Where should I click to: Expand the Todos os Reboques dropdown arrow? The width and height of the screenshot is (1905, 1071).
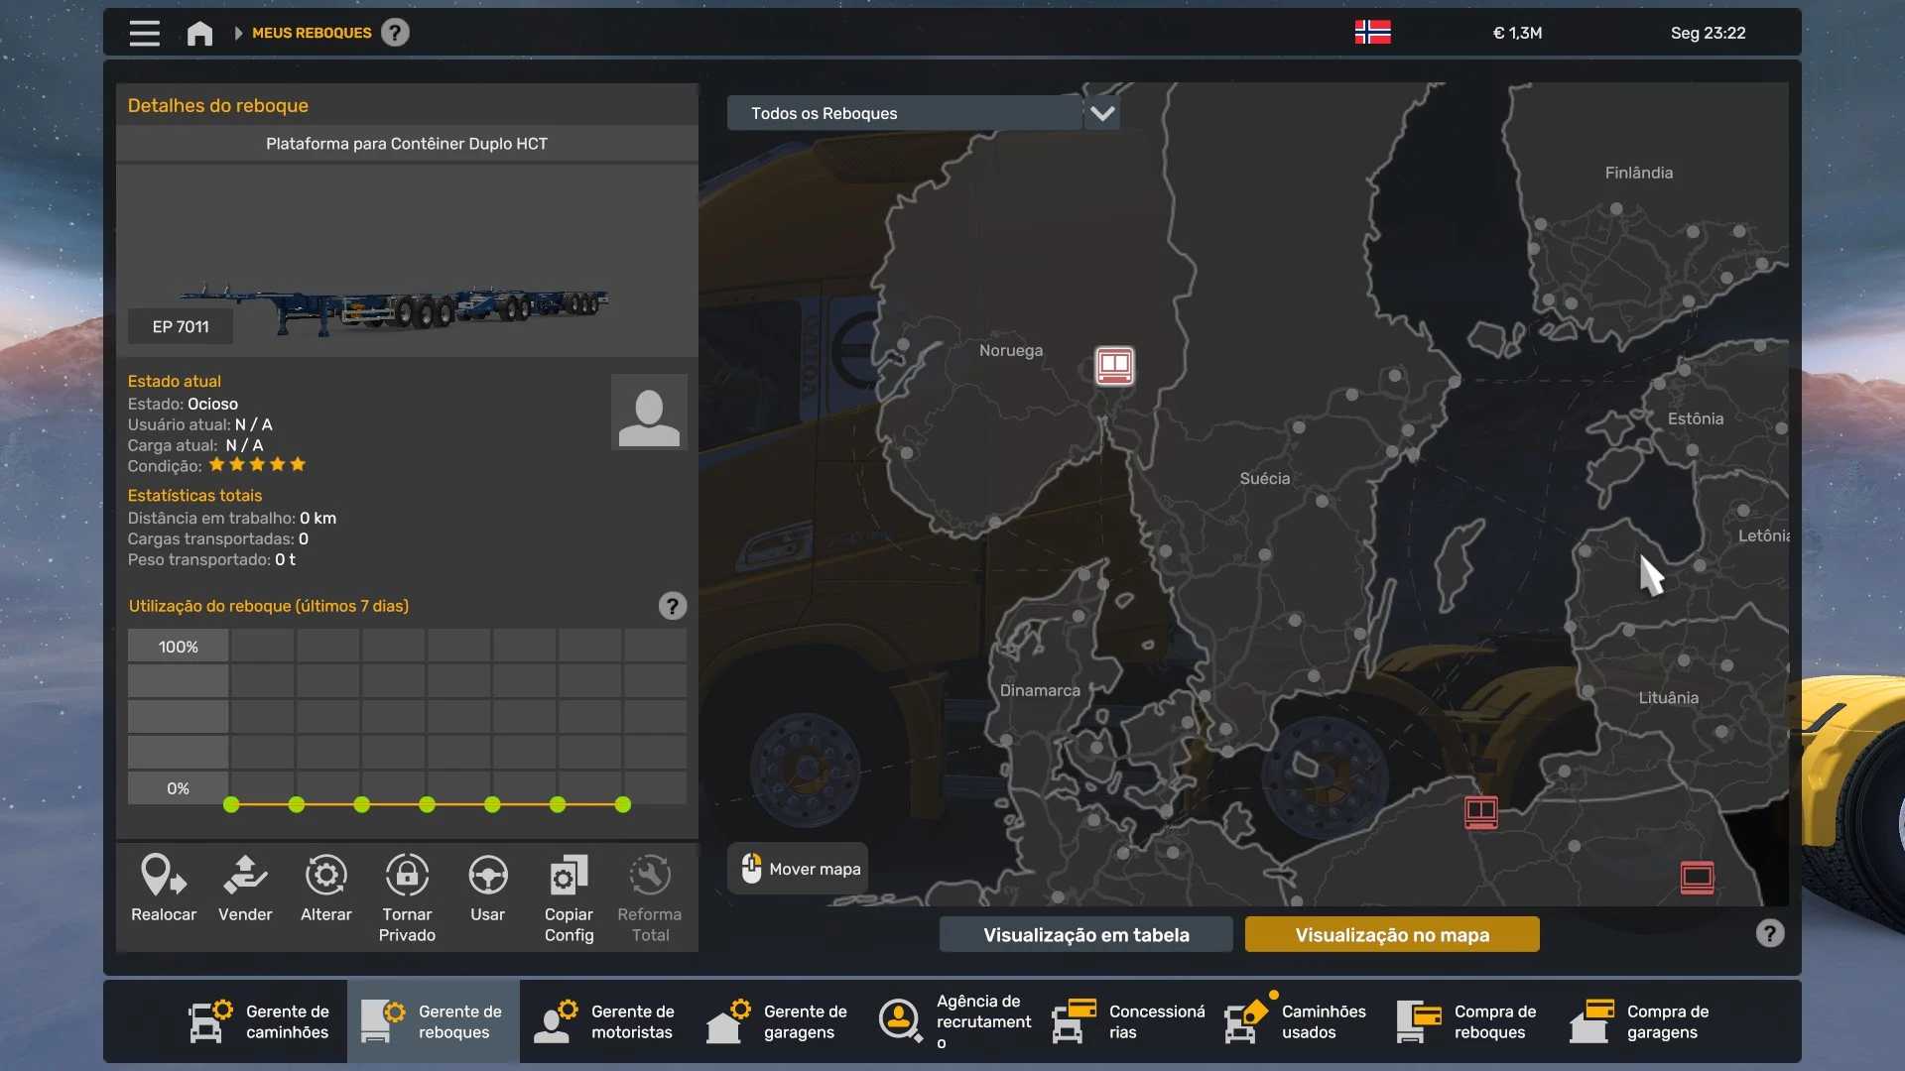pos(1102,113)
